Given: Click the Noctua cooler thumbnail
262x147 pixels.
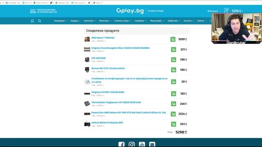Looking at the screenshot, I should coord(87,70).
